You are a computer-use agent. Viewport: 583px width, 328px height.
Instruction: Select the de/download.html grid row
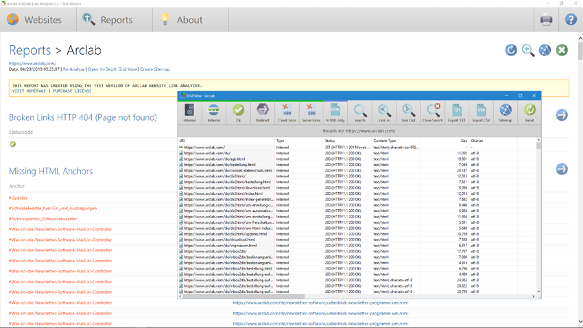click(357, 240)
